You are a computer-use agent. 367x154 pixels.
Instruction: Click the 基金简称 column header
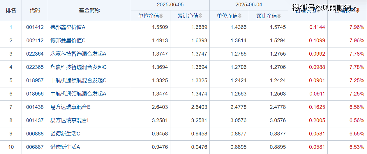(x=89, y=10)
